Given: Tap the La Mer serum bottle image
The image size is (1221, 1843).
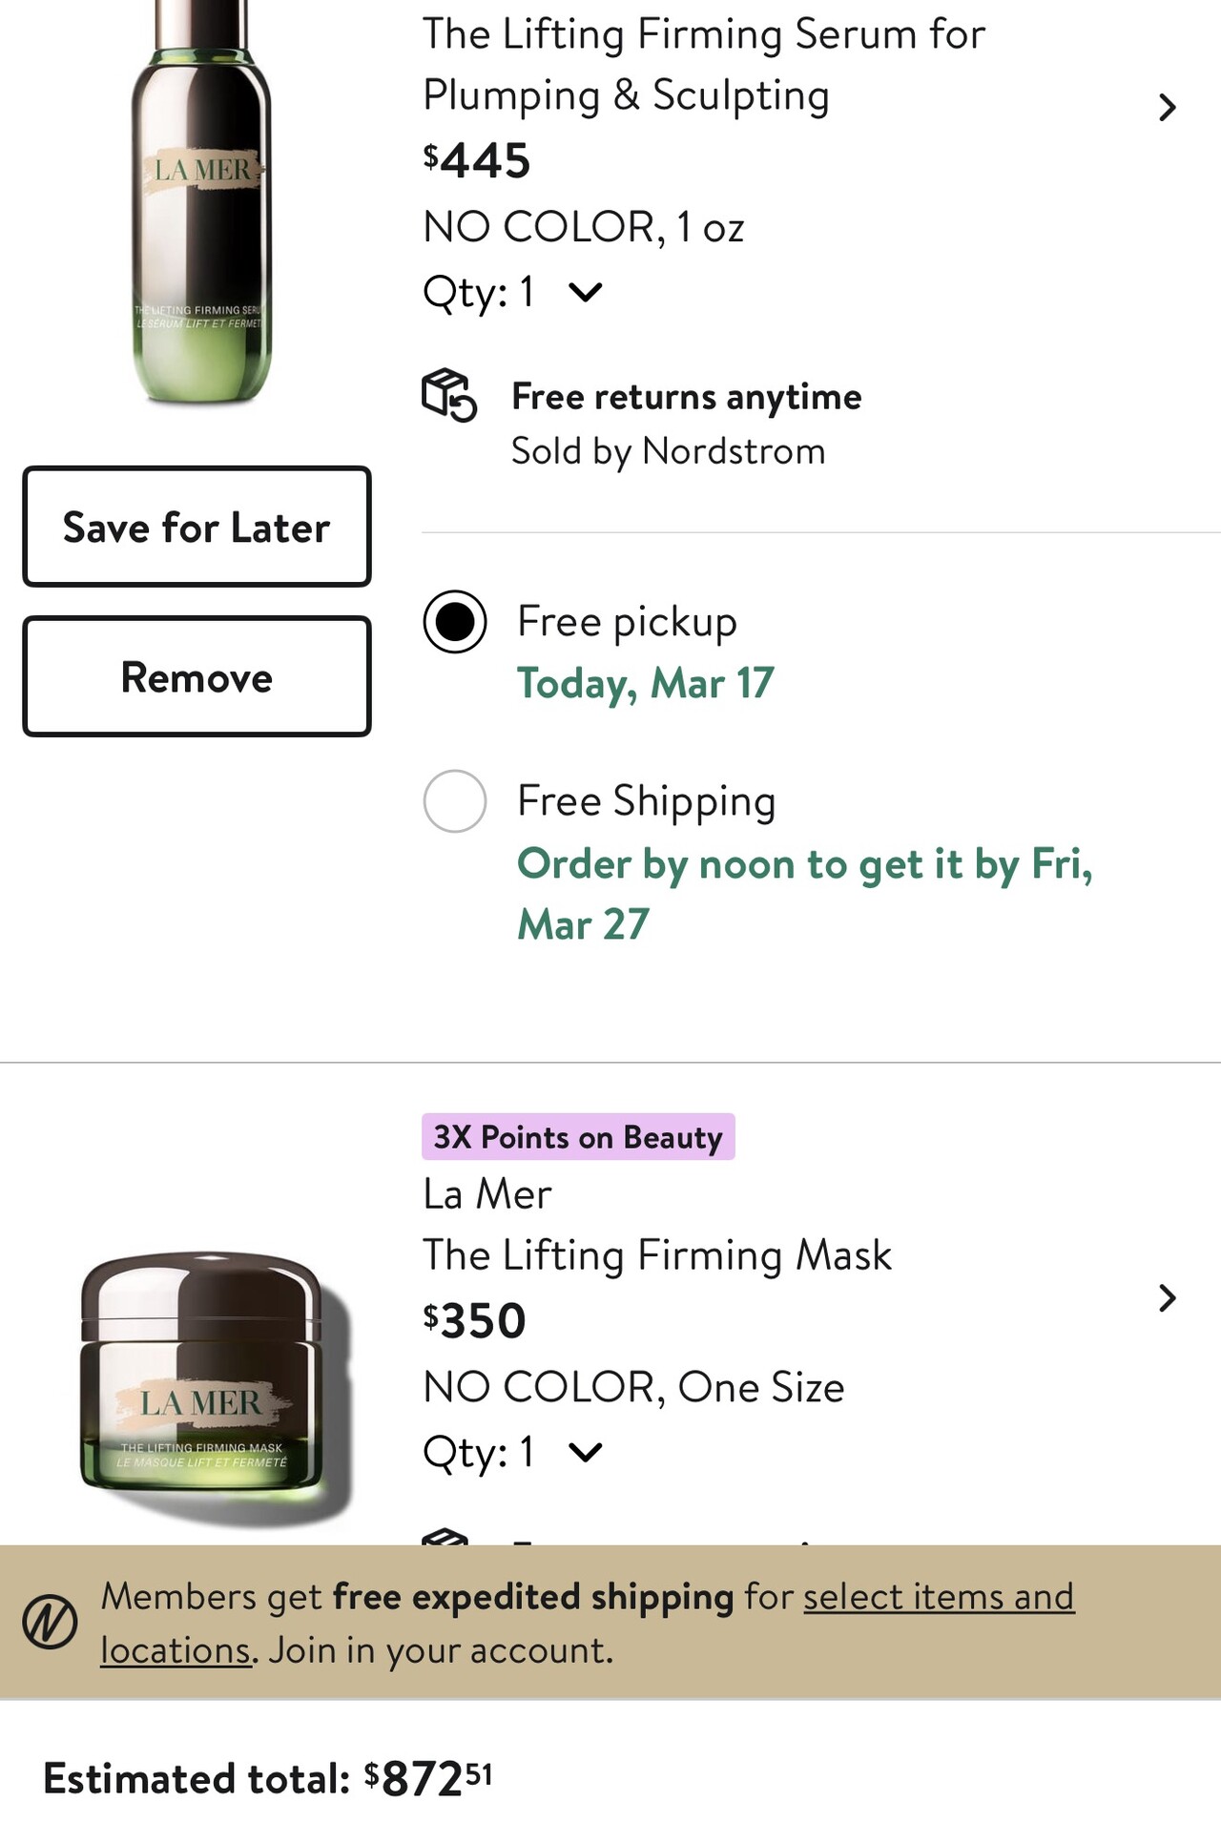Looking at the screenshot, I should point(200,210).
